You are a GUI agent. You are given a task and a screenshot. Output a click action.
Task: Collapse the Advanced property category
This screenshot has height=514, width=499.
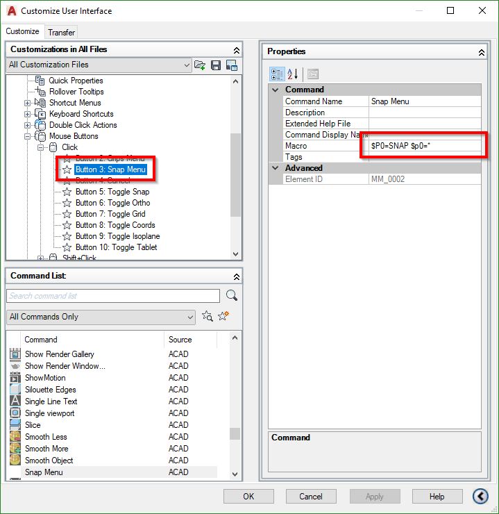tap(276, 168)
